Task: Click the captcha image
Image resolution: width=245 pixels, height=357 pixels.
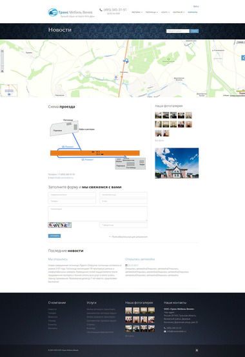Action: (x=60, y=225)
